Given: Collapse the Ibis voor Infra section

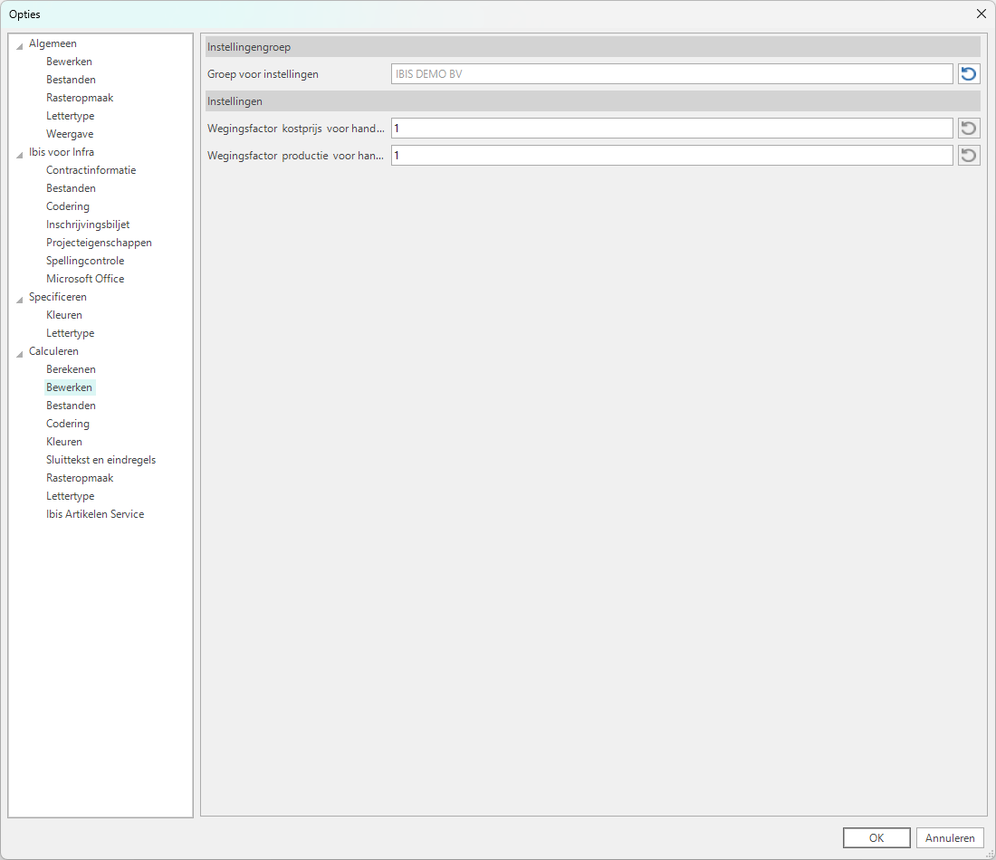Looking at the screenshot, I should (20, 153).
